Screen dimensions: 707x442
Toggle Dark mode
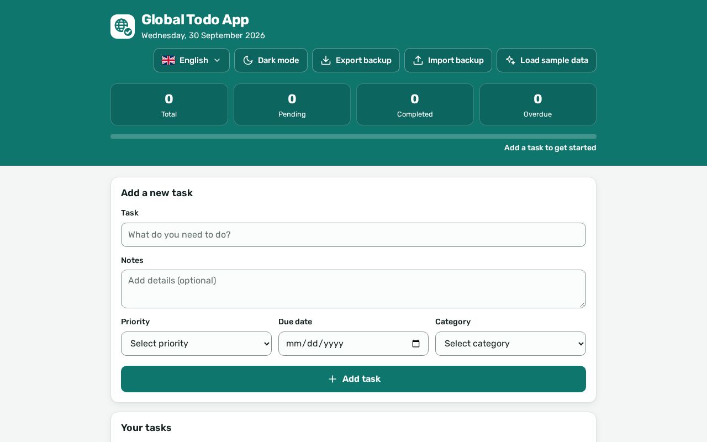(271, 60)
